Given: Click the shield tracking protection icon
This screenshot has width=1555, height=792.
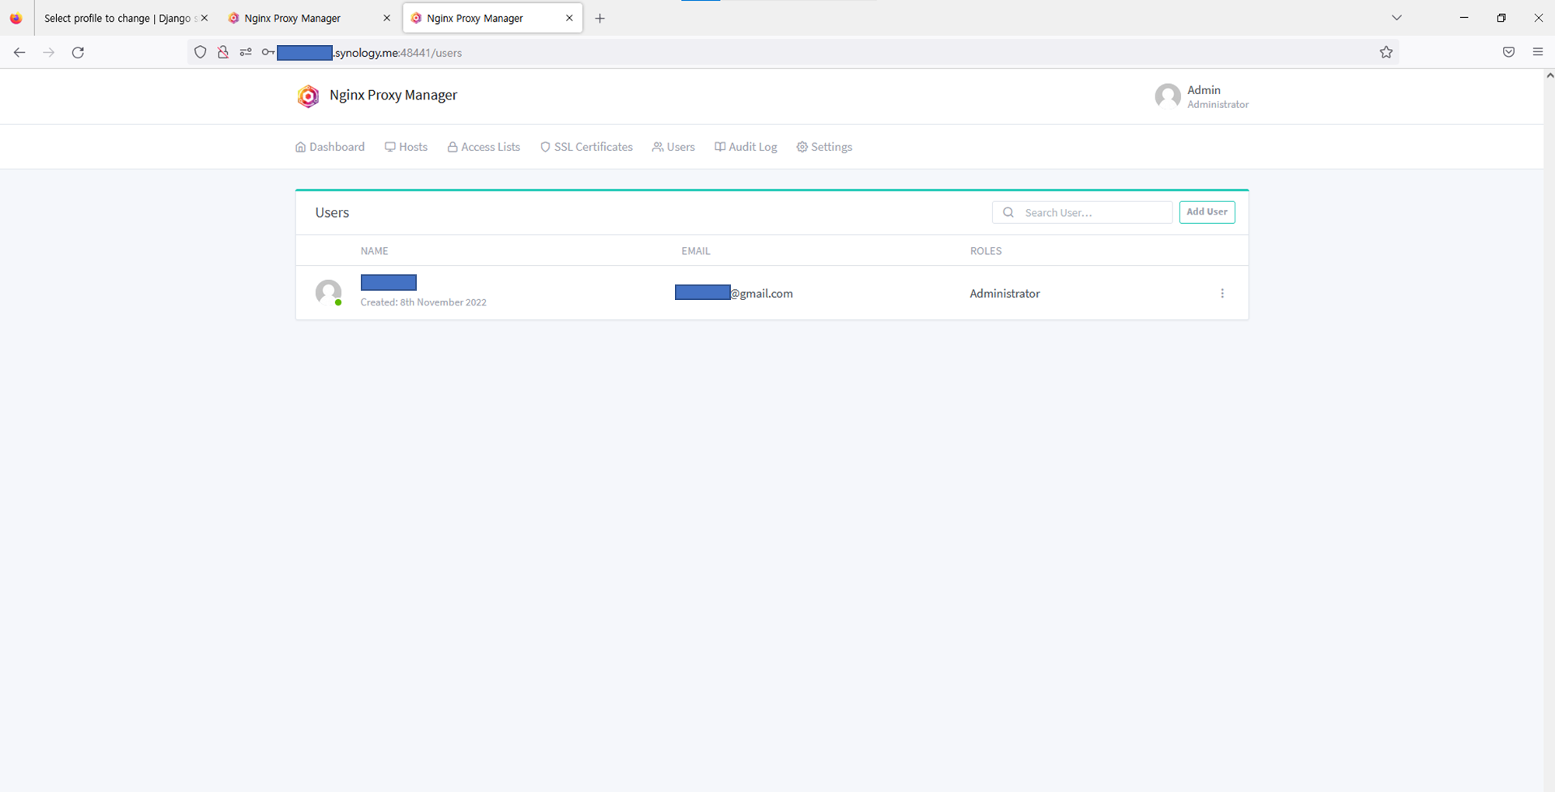Looking at the screenshot, I should point(201,52).
